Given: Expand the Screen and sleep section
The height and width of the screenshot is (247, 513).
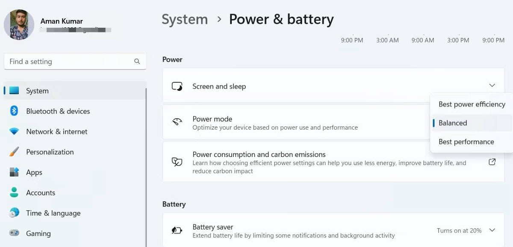Looking at the screenshot, I should pos(492,85).
